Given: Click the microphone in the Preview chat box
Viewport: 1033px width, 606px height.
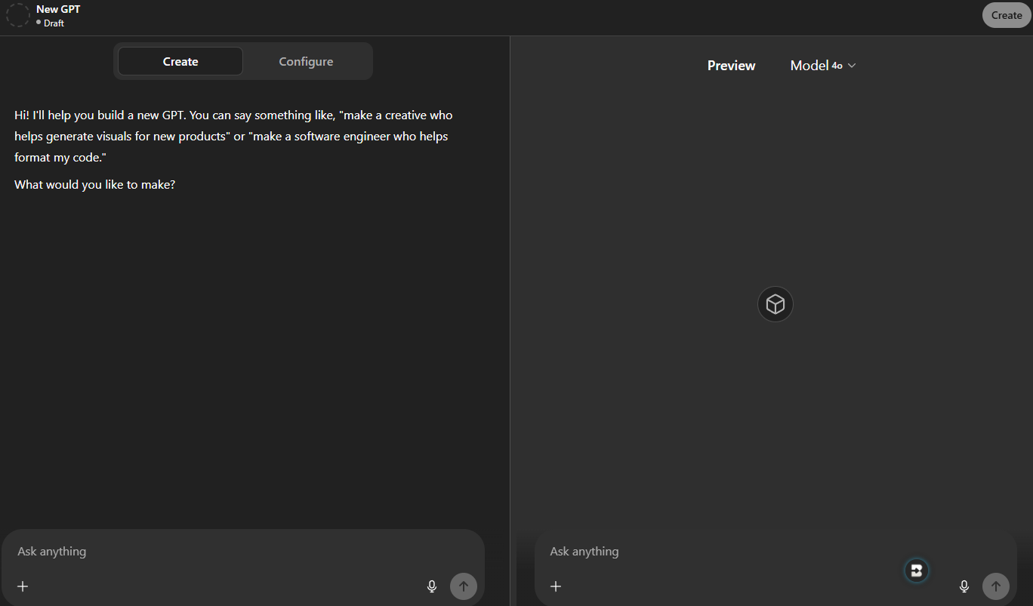Looking at the screenshot, I should point(964,586).
